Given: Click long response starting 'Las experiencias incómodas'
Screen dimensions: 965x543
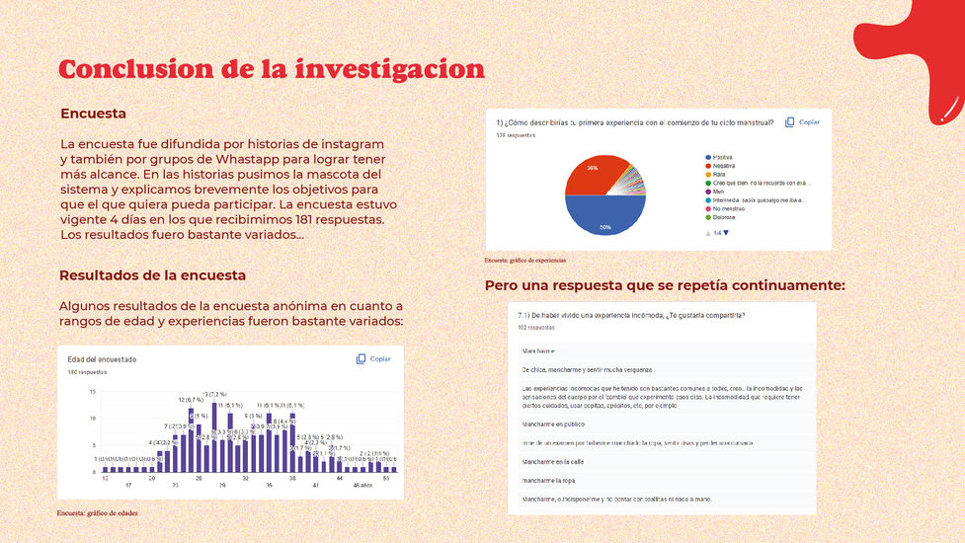Looking at the screenshot, I should (666, 397).
